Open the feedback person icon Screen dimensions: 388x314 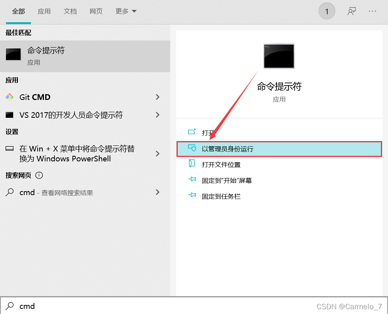point(352,11)
